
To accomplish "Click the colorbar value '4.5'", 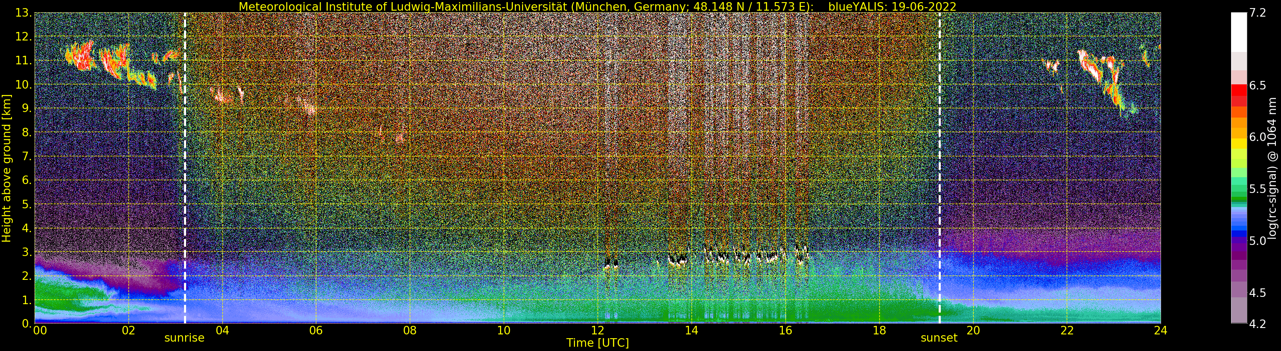I will [1258, 292].
